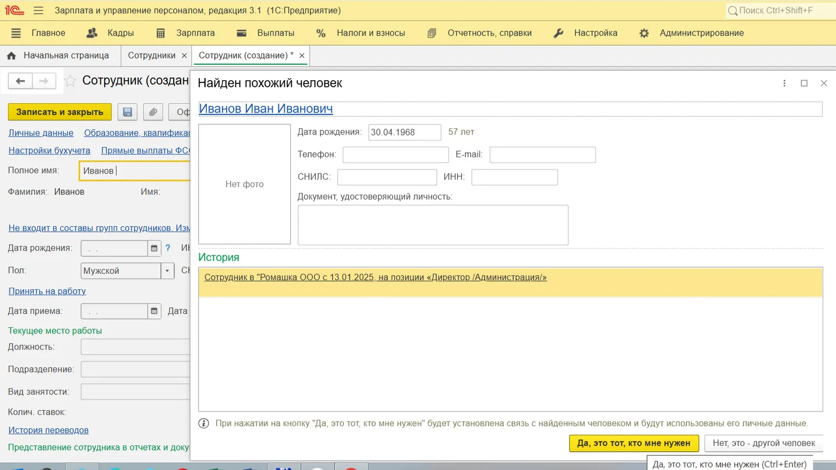The height and width of the screenshot is (470, 836).
Task: Open the История переводов link
Action: pyautogui.click(x=48, y=430)
